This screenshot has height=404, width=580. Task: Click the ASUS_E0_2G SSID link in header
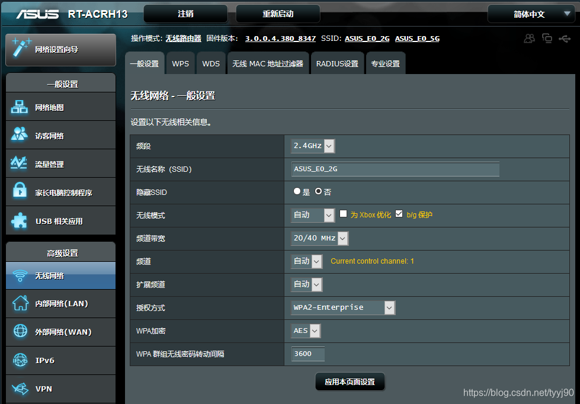click(x=367, y=38)
